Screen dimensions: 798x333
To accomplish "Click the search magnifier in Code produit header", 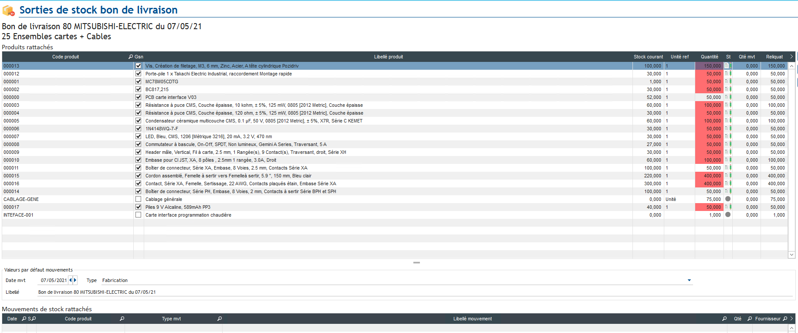I will pyautogui.click(x=130, y=57).
